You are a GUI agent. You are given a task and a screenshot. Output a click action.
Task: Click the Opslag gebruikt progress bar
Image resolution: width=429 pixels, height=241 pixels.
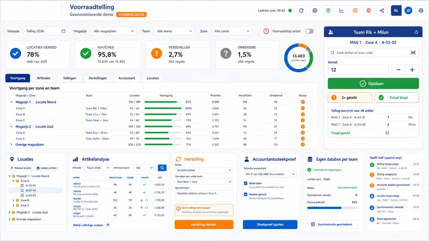pyautogui.click(x=332, y=208)
